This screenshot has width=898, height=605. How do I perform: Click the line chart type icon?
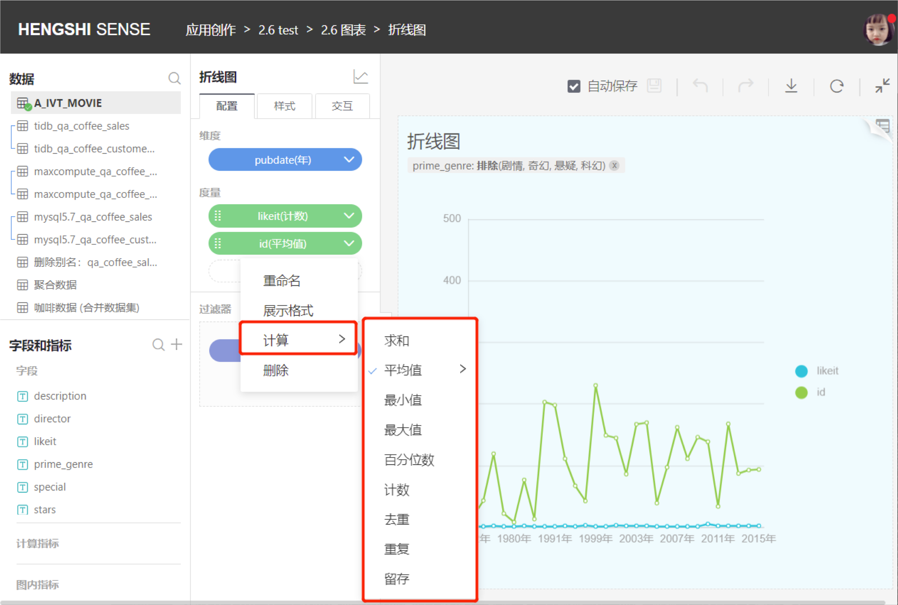[x=360, y=77]
